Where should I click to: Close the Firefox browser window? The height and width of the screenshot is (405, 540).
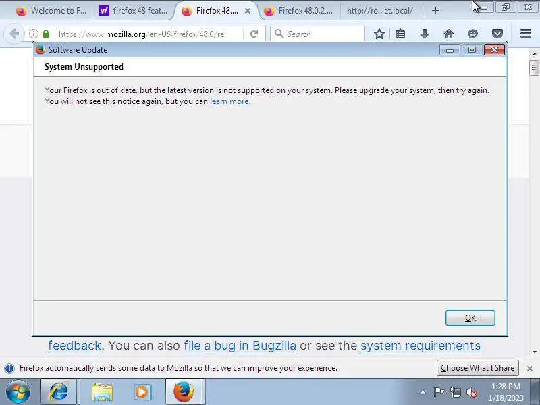pos(528,7)
